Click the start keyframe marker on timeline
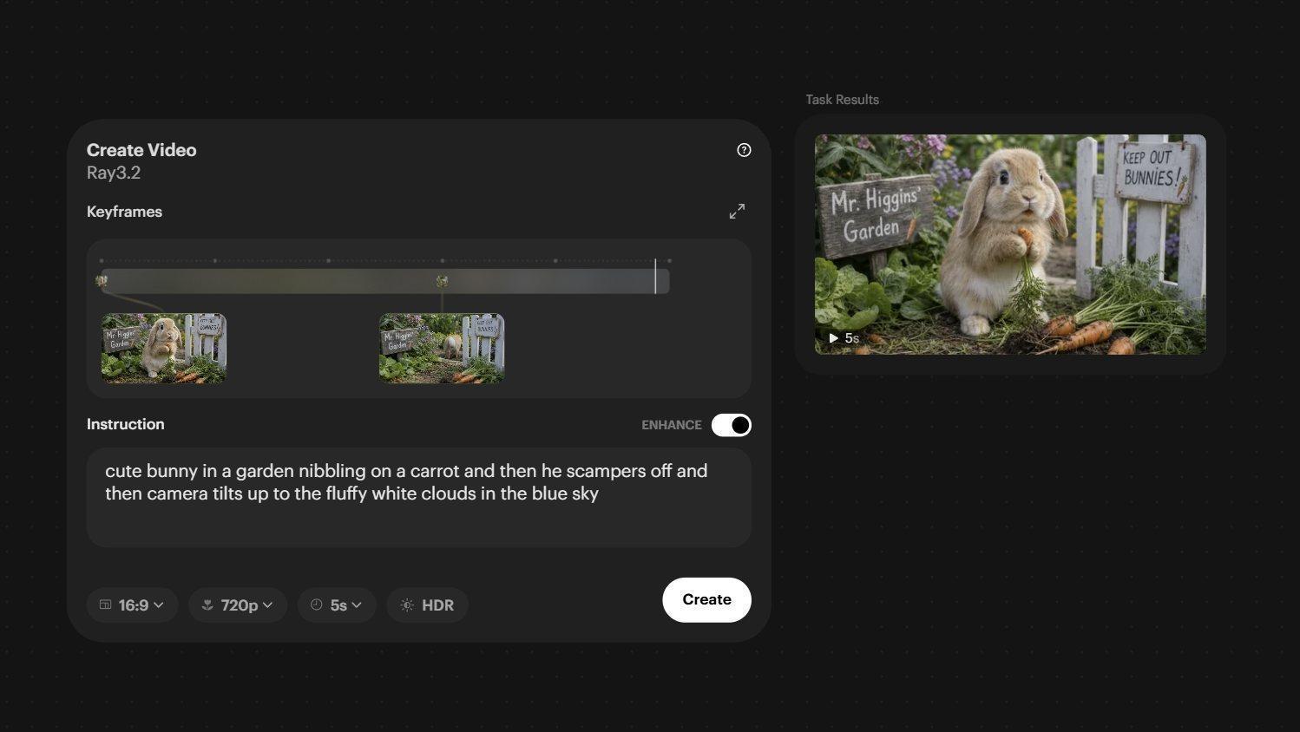 102,281
